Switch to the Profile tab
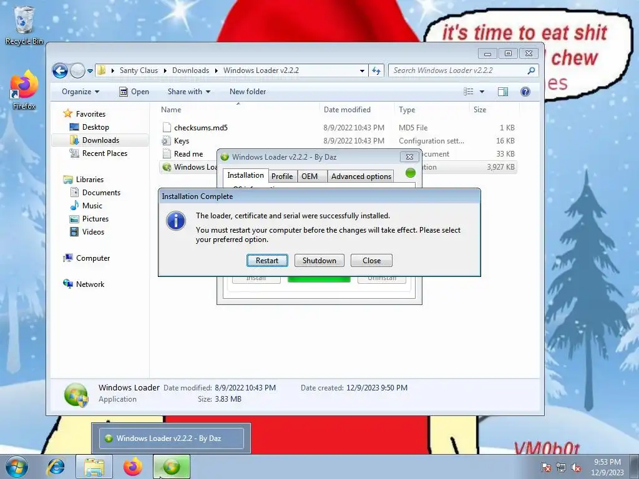Viewport: 639px width, 479px height. [x=282, y=176]
